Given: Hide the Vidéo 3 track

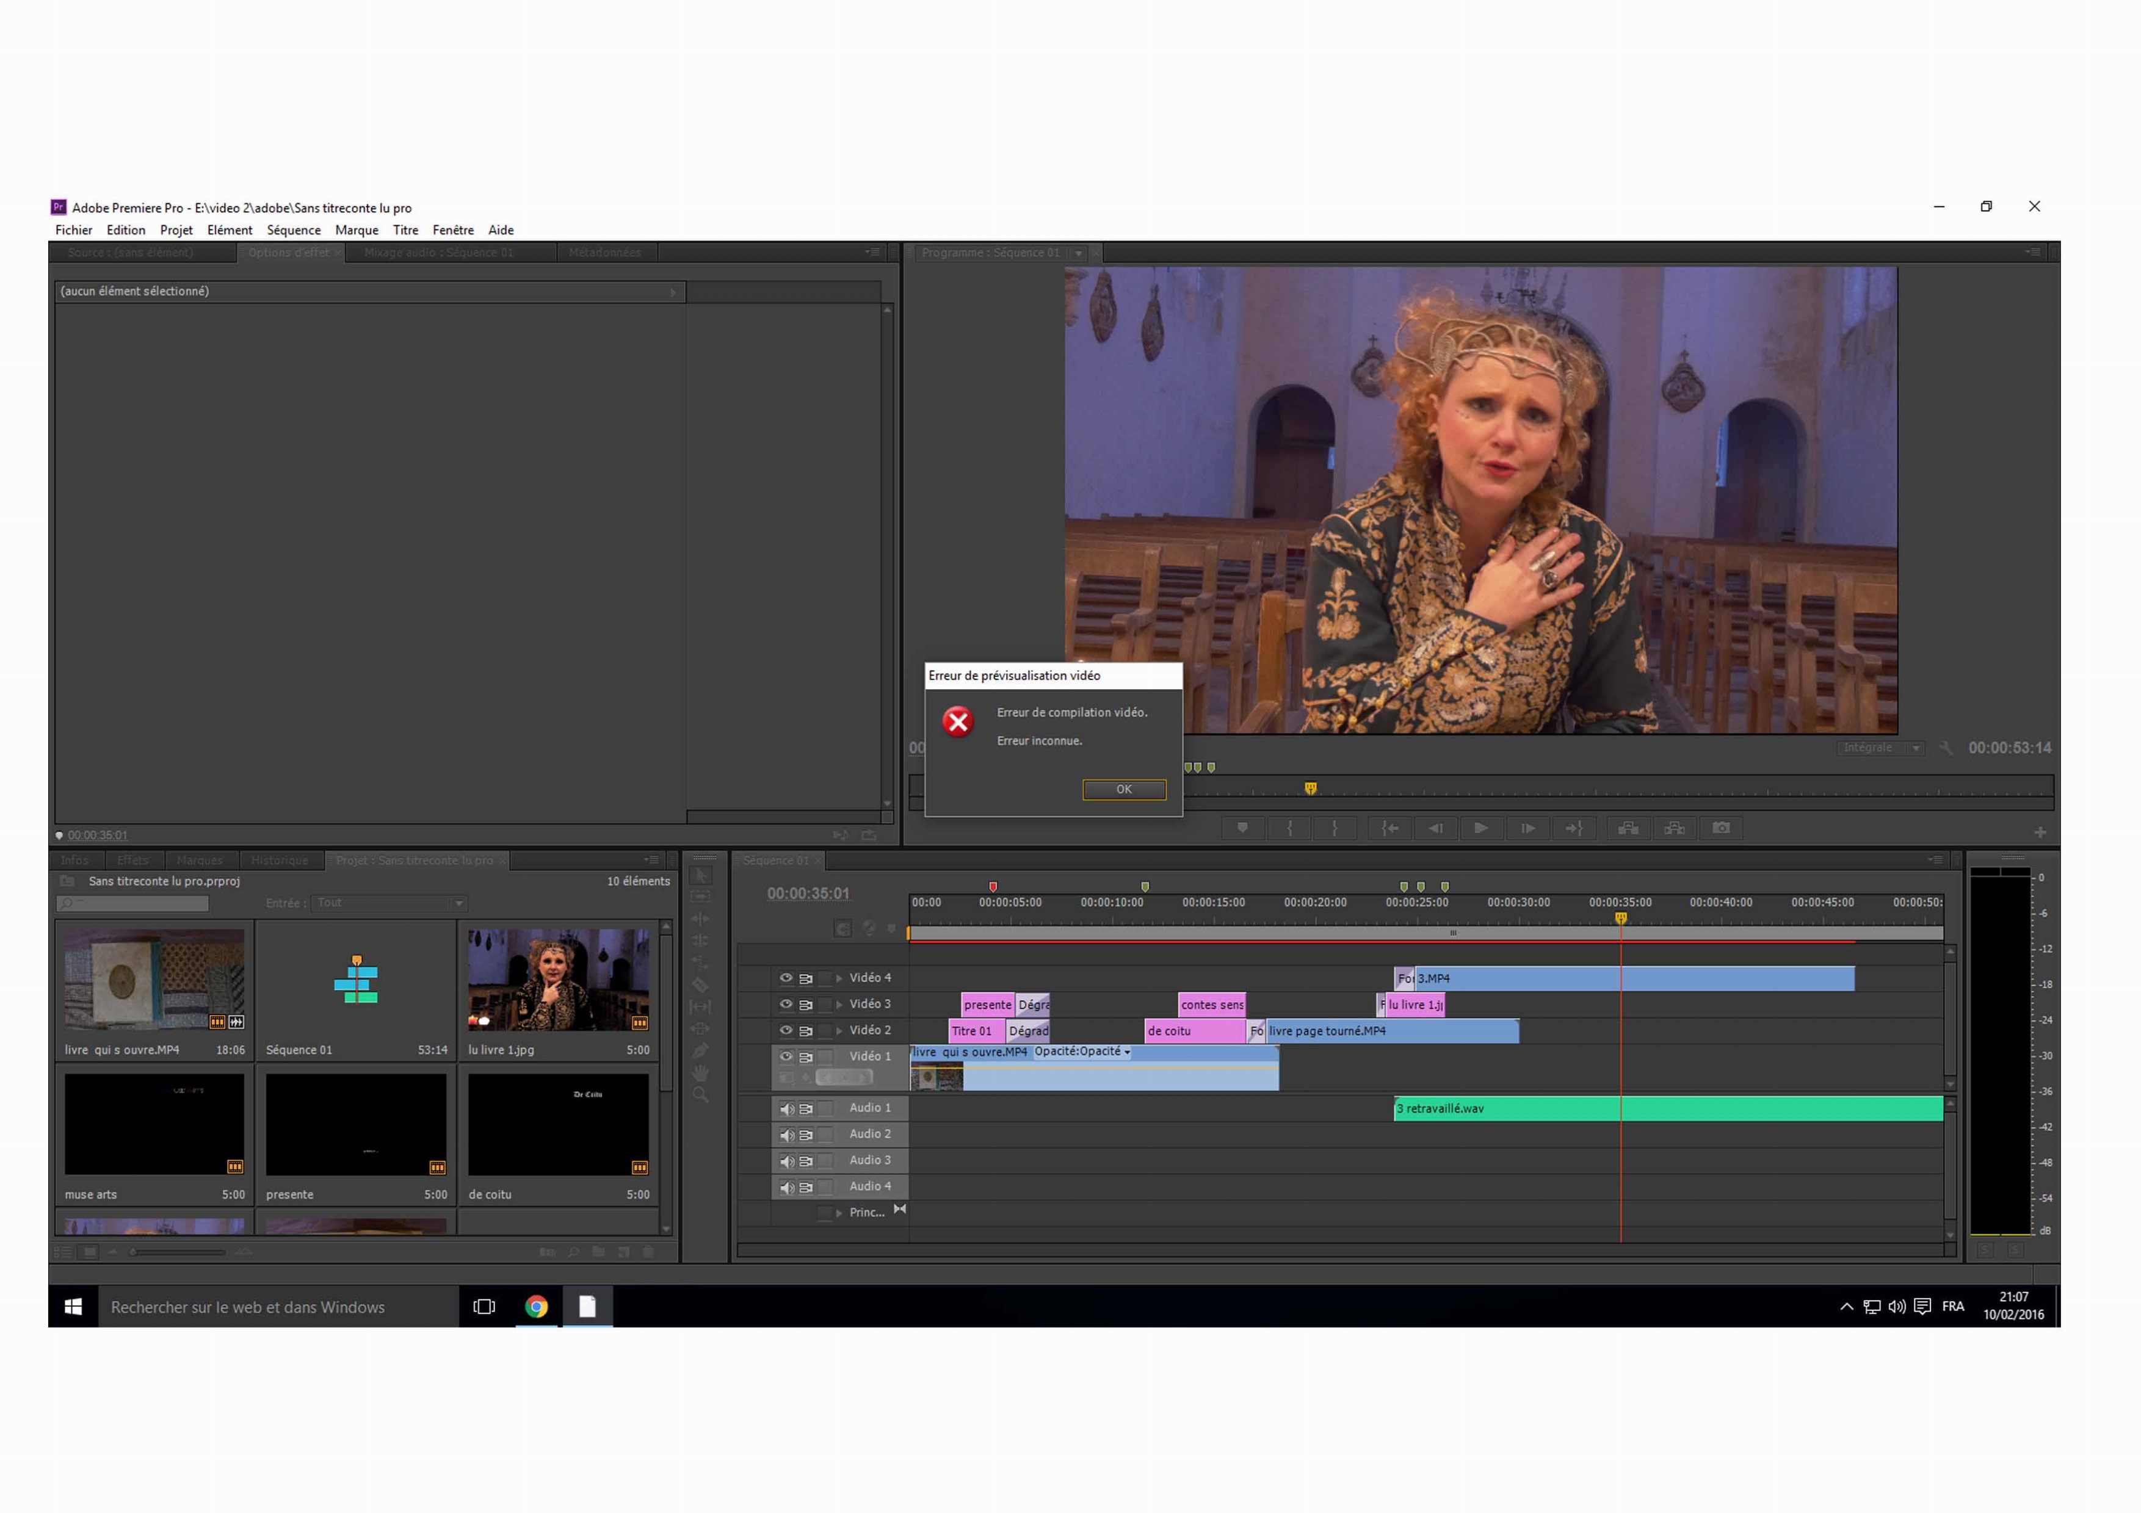Looking at the screenshot, I should tap(786, 1004).
